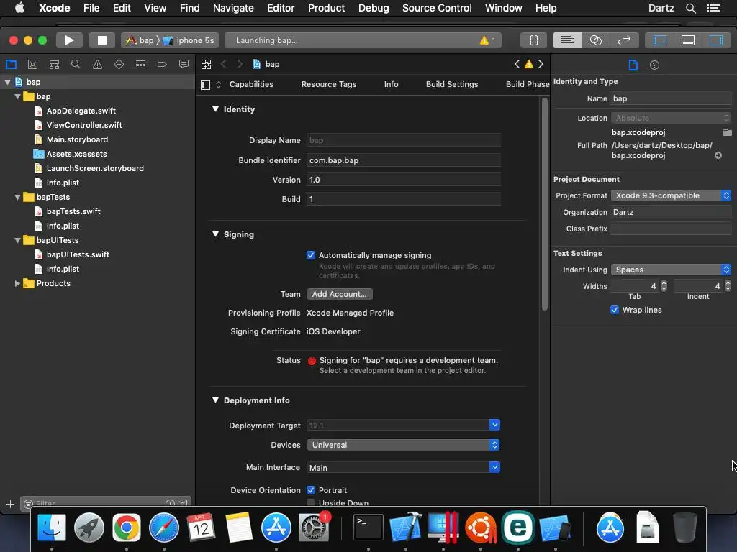
Task: Open the Info tab
Action: point(391,85)
